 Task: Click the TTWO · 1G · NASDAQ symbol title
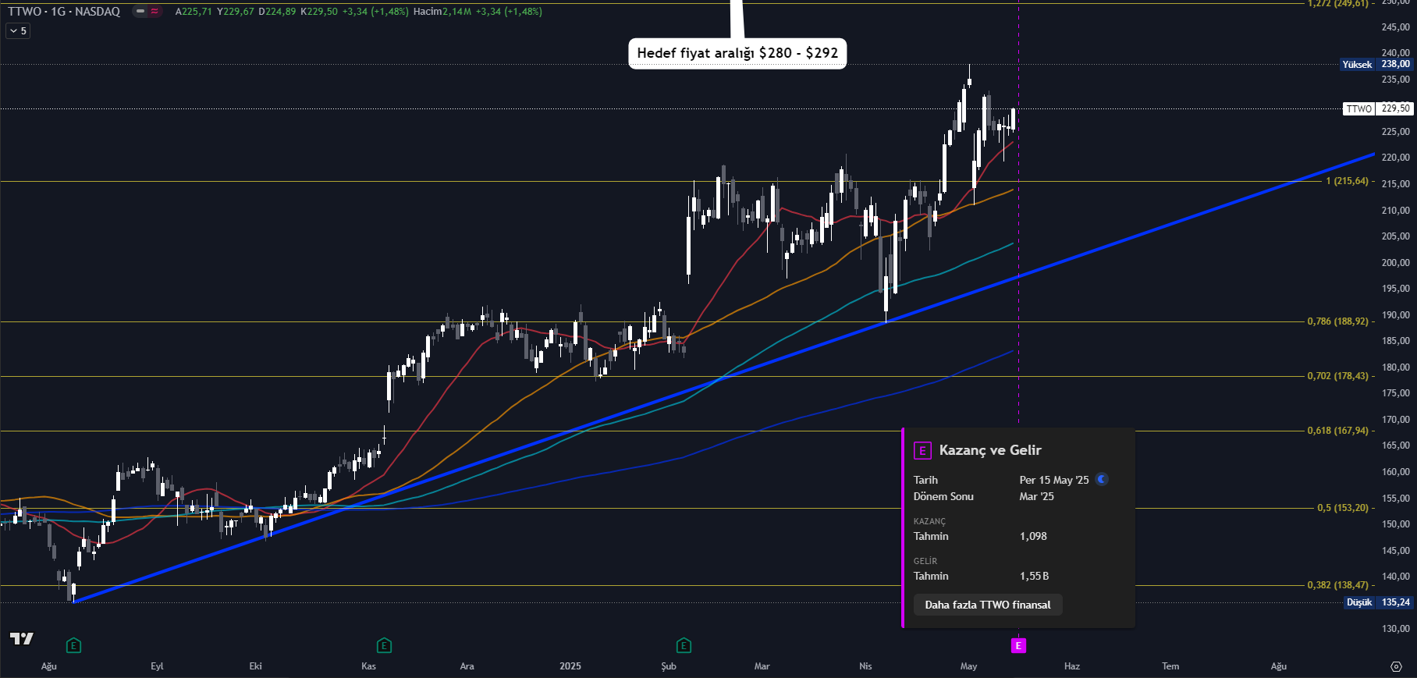[64, 12]
